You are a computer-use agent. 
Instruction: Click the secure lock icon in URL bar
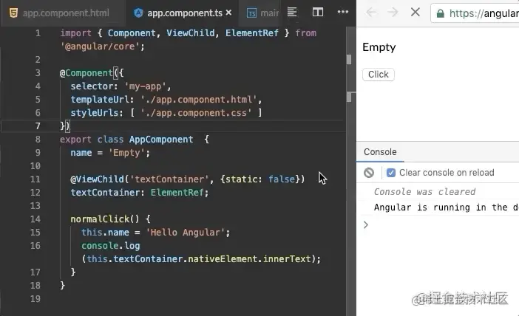coord(440,13)
